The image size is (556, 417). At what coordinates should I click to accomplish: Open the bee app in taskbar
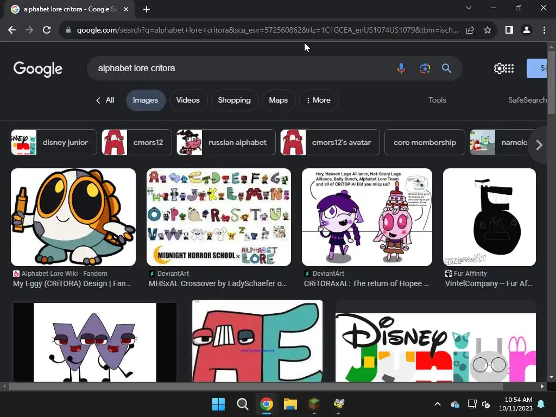(339, 403)
